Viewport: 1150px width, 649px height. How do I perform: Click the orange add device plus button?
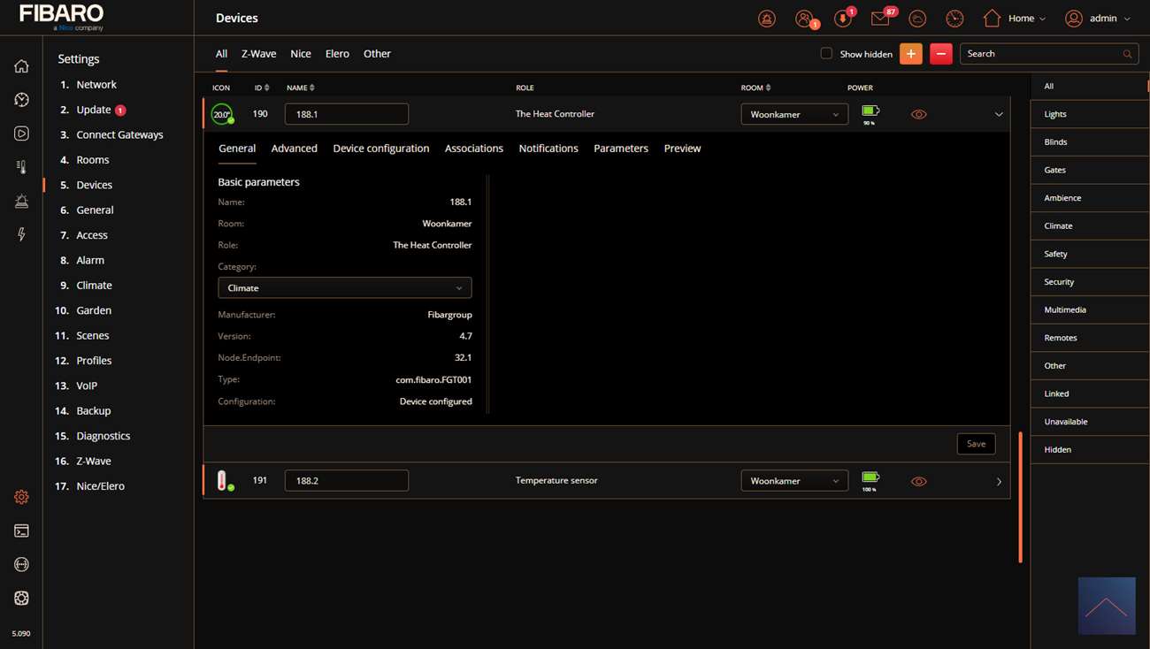[x=910, y=54]
